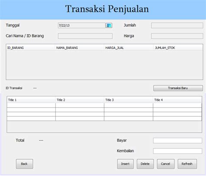Click the Title 4 column header

(x=177, y=100)
